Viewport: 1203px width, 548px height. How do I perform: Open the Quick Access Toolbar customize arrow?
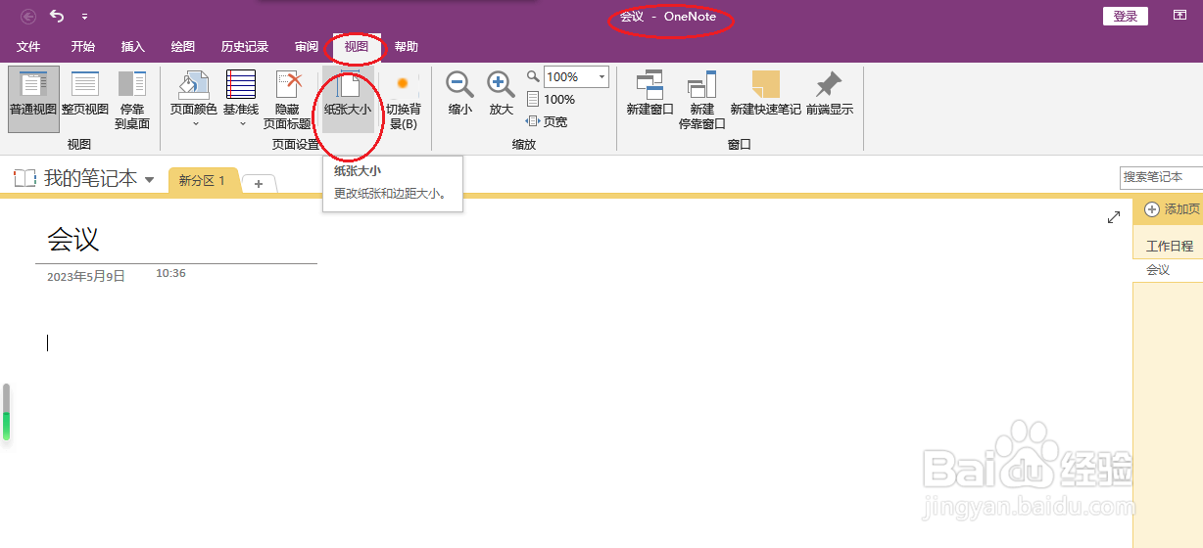click(x=85, y=17)
